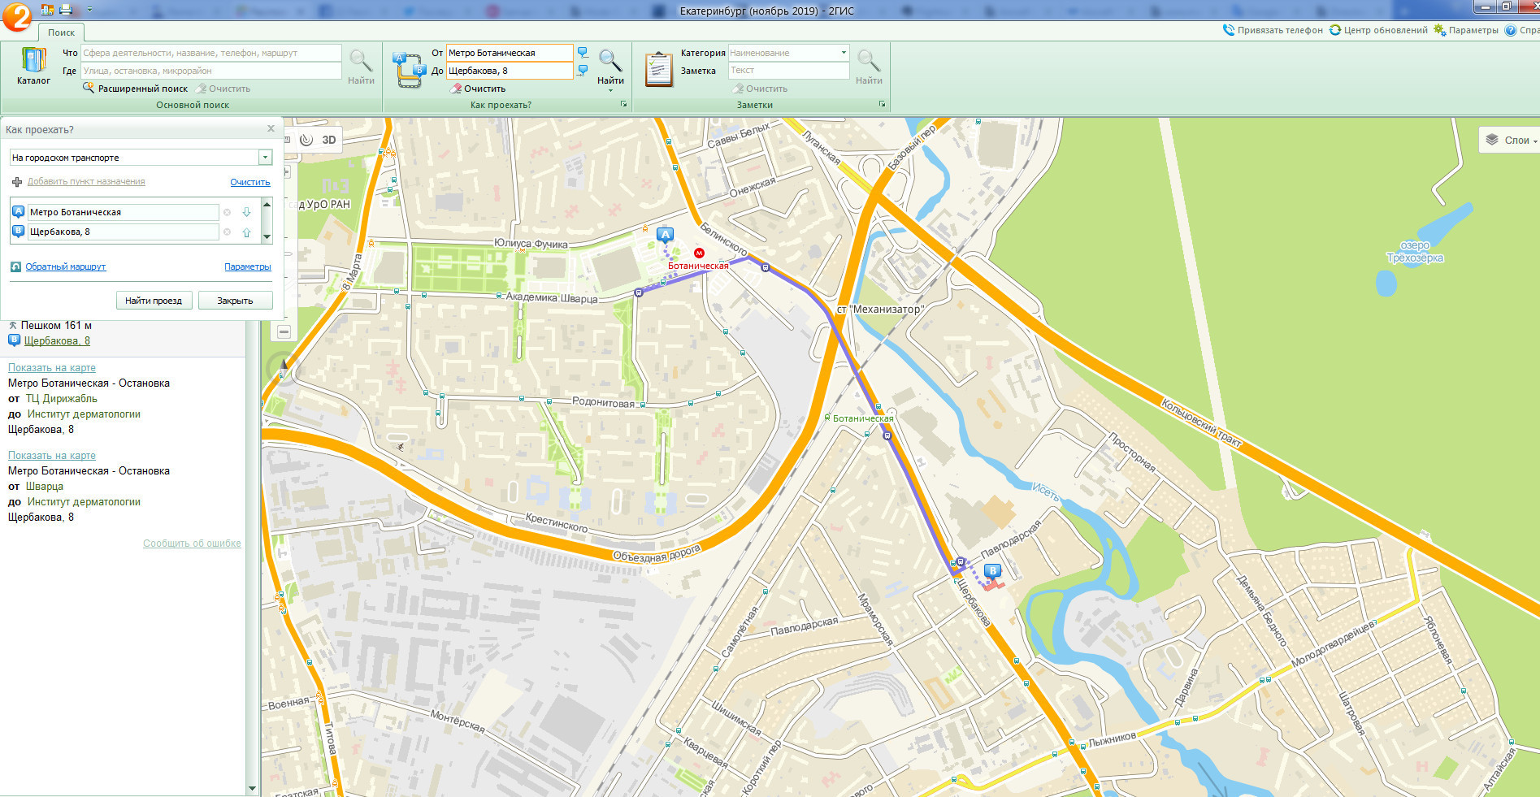The width and height of the screenshot is (1540, 797).
Task: Click Сообщить об ошибке link
Action: coord(192,544)
